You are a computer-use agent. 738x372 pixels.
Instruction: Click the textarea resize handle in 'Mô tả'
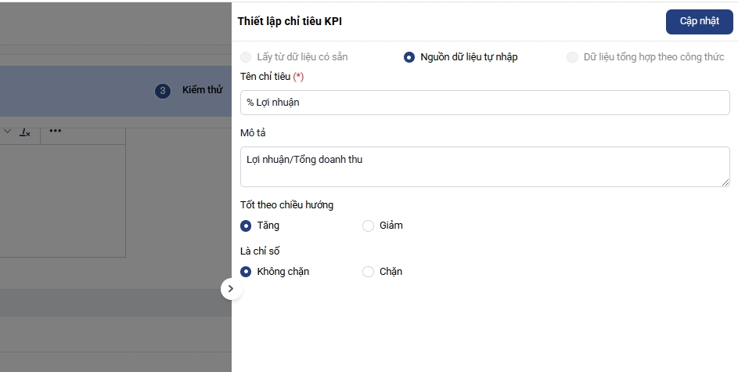click(x=725, y=182)
